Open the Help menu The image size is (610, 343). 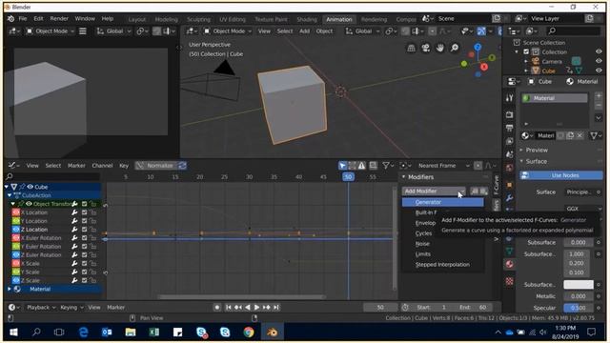(108, 18)
